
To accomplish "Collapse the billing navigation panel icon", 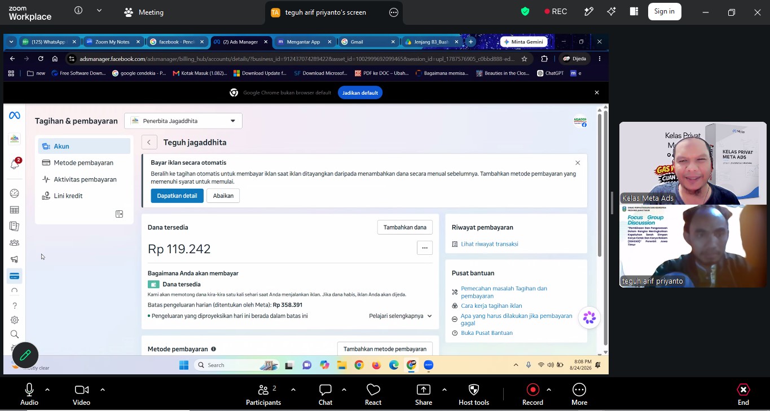I will pyautogui.click(x=119, y=214).
